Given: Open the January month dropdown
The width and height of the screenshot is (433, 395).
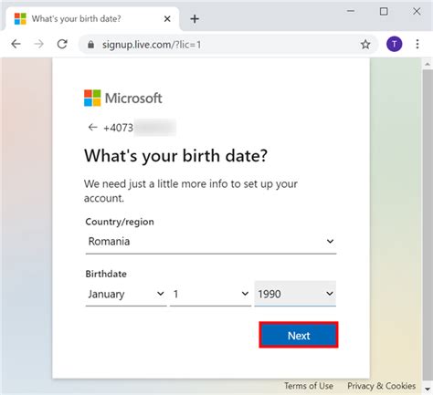Looking at the screenshot, I should click(126, 294).
